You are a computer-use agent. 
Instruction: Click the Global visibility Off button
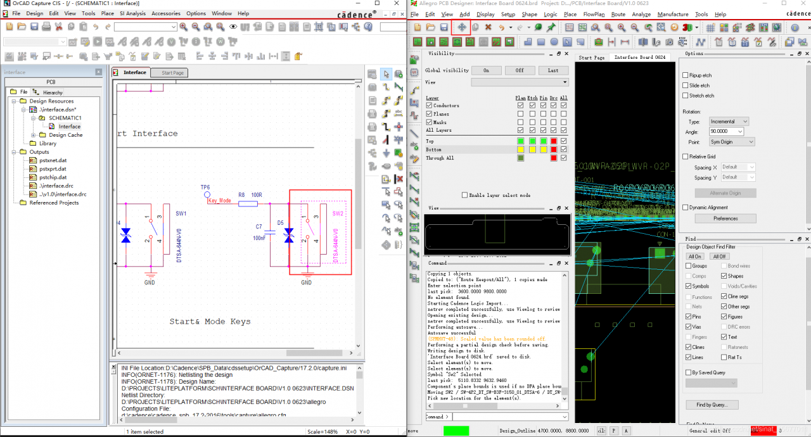(x=520, y=70)
